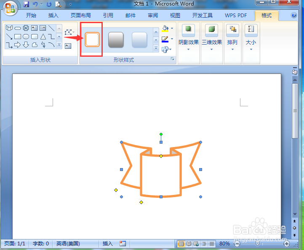Open the 排列 menu
Viewport: 304px width, 250px height.
click(x=232, y=37)
